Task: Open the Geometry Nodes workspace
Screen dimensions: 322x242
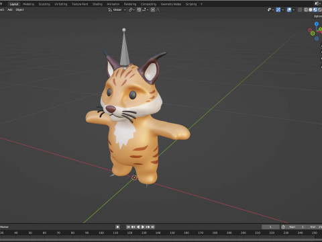Action: (x=171, y=4)
